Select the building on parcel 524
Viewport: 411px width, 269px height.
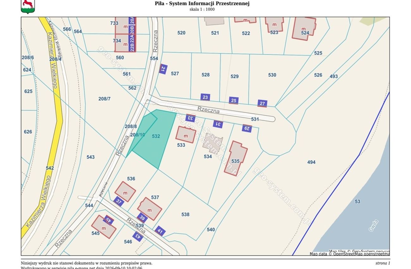pos(304,28)
